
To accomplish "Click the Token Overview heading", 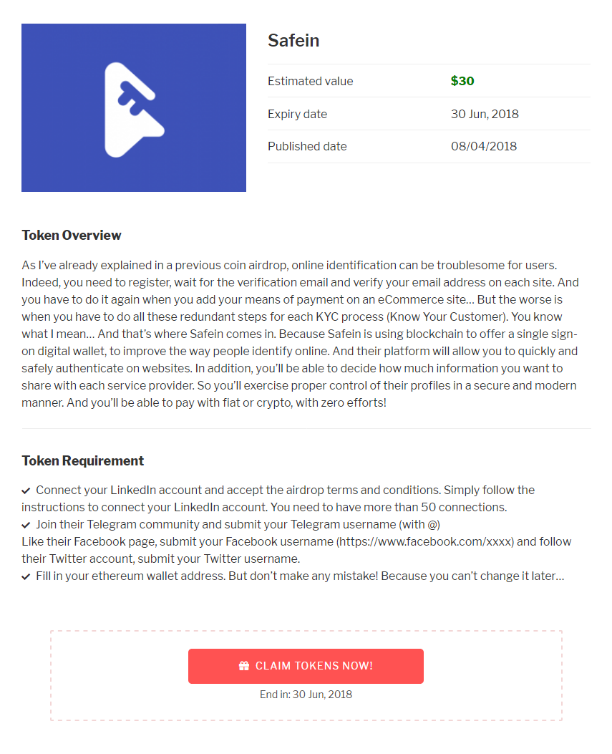I will tap(72, 236).
